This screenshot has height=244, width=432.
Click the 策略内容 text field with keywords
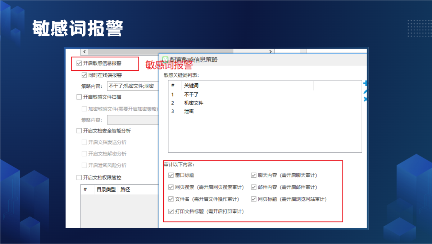coord(132,86)
